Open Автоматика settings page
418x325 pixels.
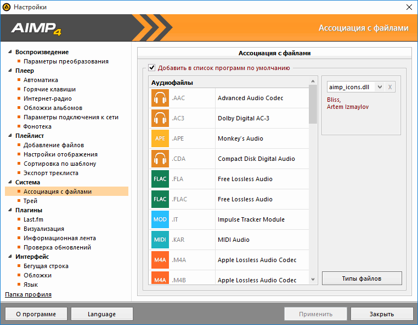click(41, 80)
